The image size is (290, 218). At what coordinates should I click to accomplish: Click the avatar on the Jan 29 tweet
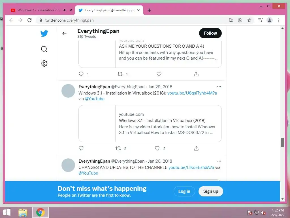68,91
